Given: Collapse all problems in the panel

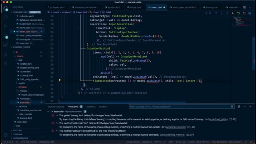Looking at the screenshot, I should (239, 107).
